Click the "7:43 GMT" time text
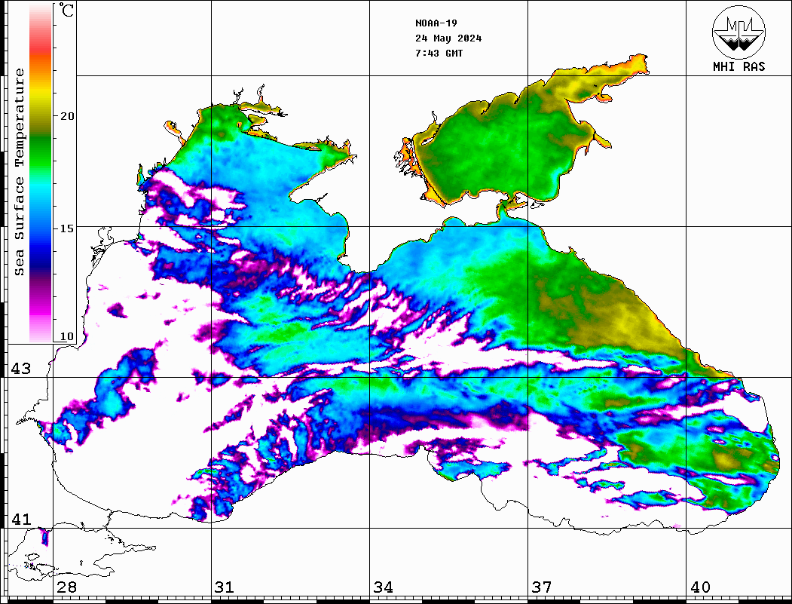Viewport: 792px width, 604px height. tap(439, 53)
